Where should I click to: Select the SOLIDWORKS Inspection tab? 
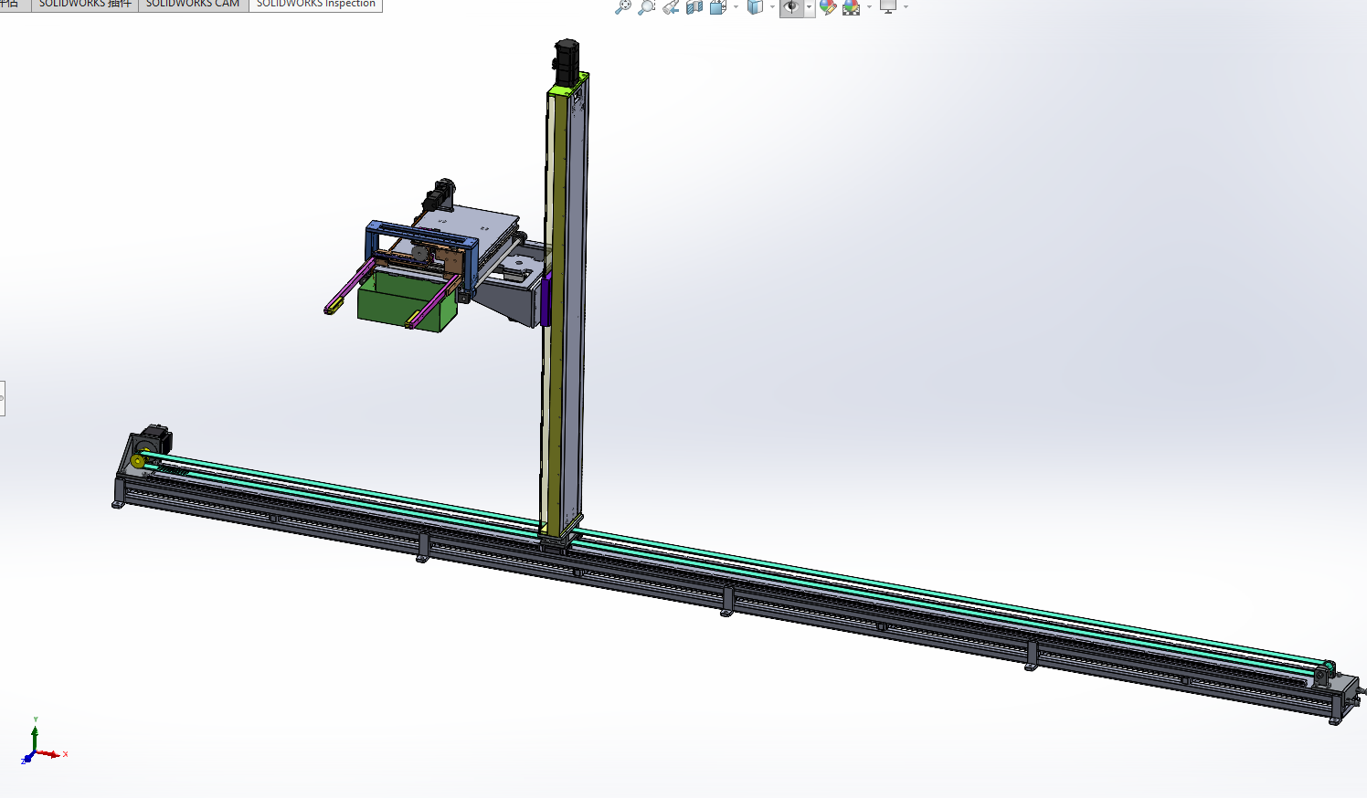click(x=315, y=5)
